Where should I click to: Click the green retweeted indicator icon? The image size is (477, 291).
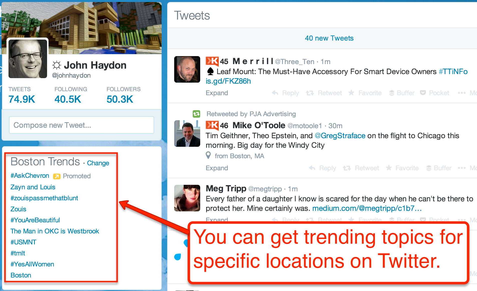click(x=196, y=114)
